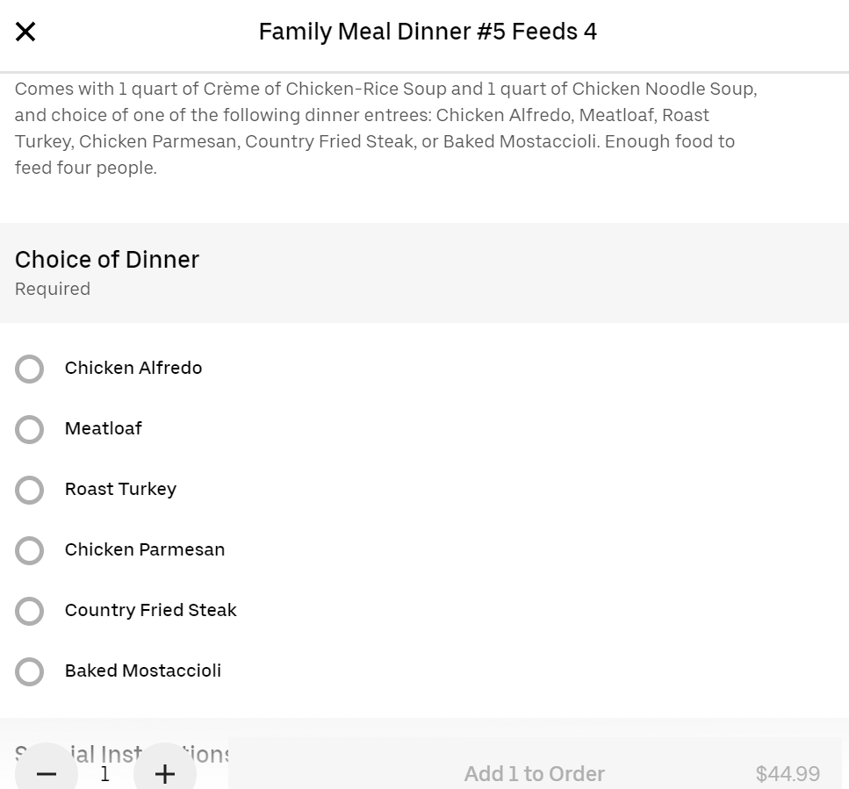
Task: Select the Chicken Parmesan radio circle
Action: (30, 551)
